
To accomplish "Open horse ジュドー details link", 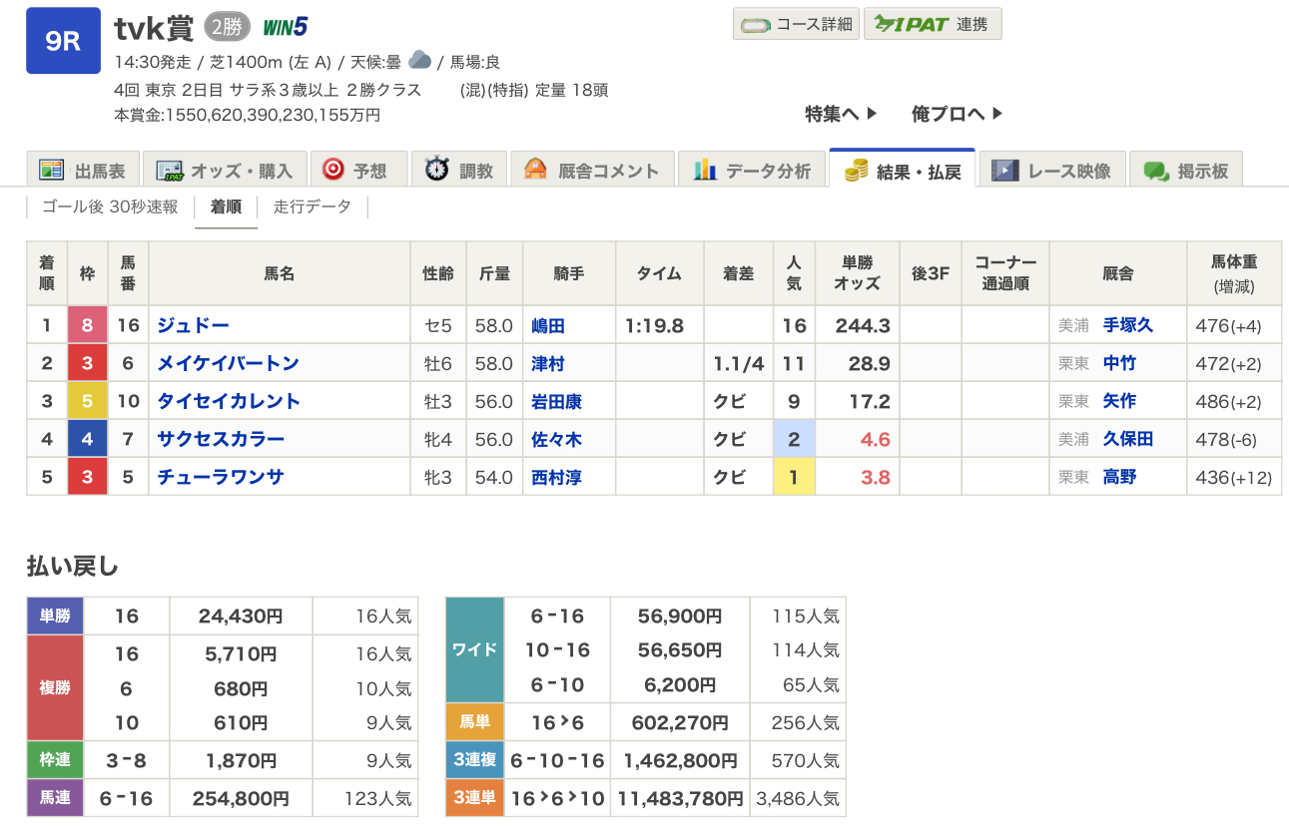I will click(x=193, y=325).
